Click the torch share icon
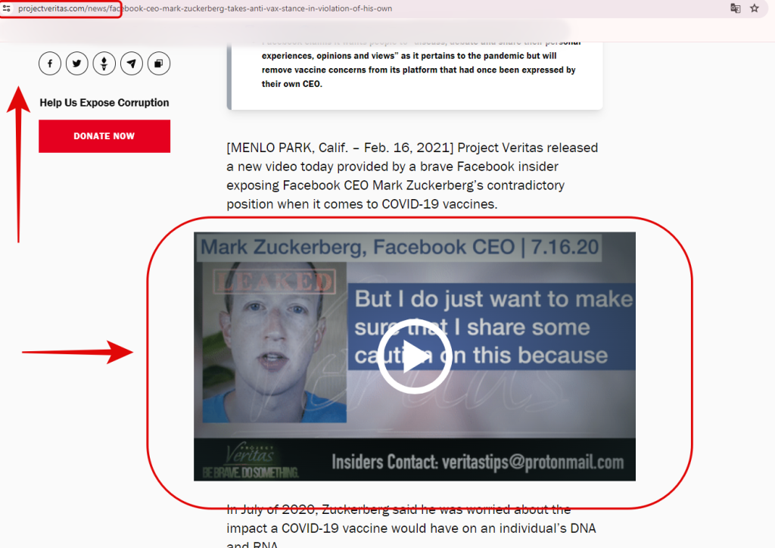Image resolution: width=775 pixels, height=548 pixels. (x=104, y=64)
